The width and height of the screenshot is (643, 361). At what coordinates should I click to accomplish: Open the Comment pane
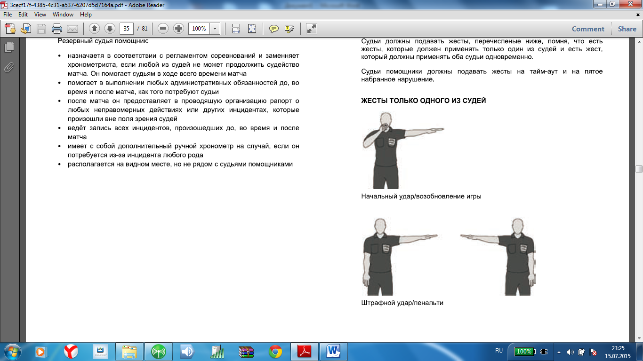[588, 29]
